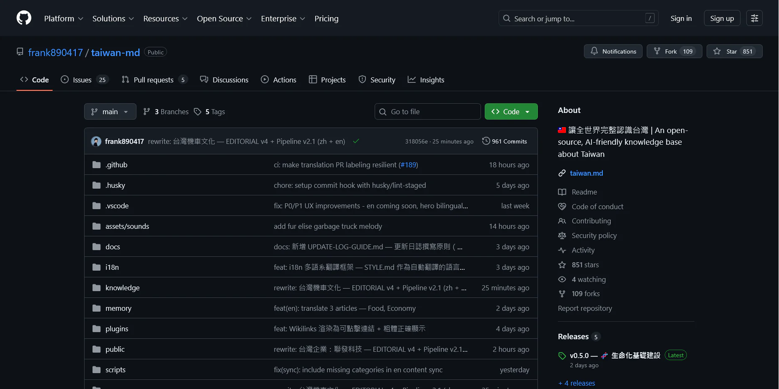
Task: Open the GitHub home logo
Action: (24, 18)
